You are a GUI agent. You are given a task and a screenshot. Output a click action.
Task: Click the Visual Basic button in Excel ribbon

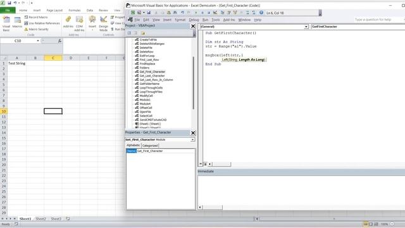tap(6, 24)
